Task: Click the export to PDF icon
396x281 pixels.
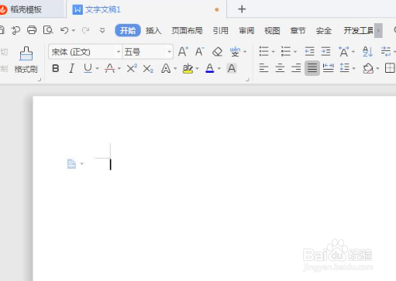Action: coord(15,30)
